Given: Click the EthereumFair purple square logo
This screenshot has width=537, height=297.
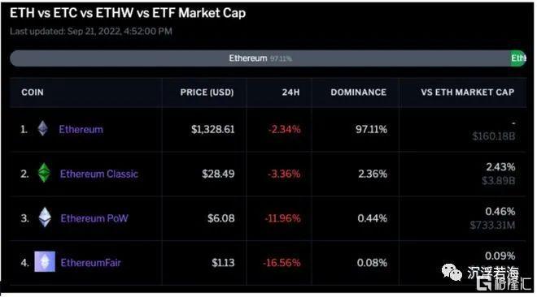Looking at the screenshot, I should [x=45, y=261].
